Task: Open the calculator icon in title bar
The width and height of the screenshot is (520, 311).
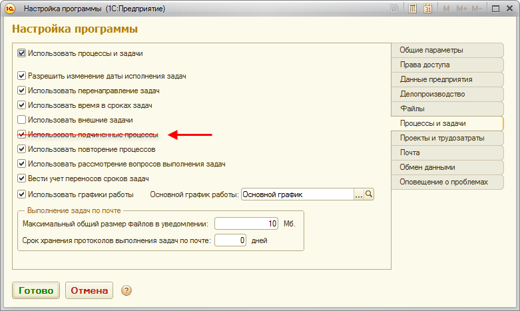Action: [x=412, y=9]
